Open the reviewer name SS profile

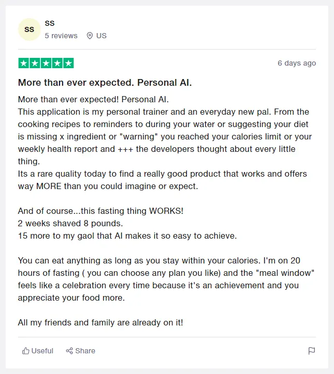point(50,23)
